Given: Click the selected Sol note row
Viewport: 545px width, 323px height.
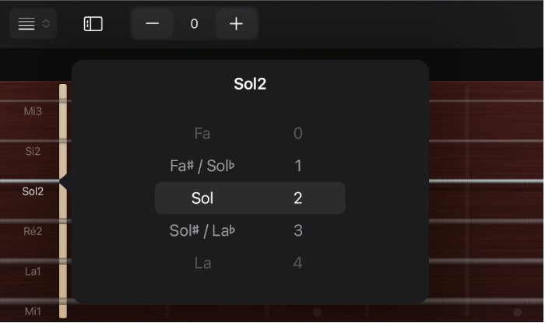Looking at the screenshot, I should 202,198.
